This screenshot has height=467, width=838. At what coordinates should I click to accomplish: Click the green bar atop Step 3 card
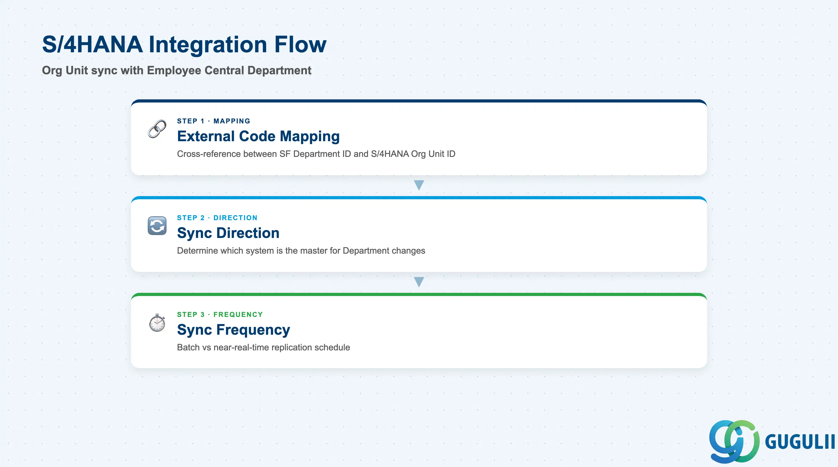pyautogui.click(x=419, y=294)
